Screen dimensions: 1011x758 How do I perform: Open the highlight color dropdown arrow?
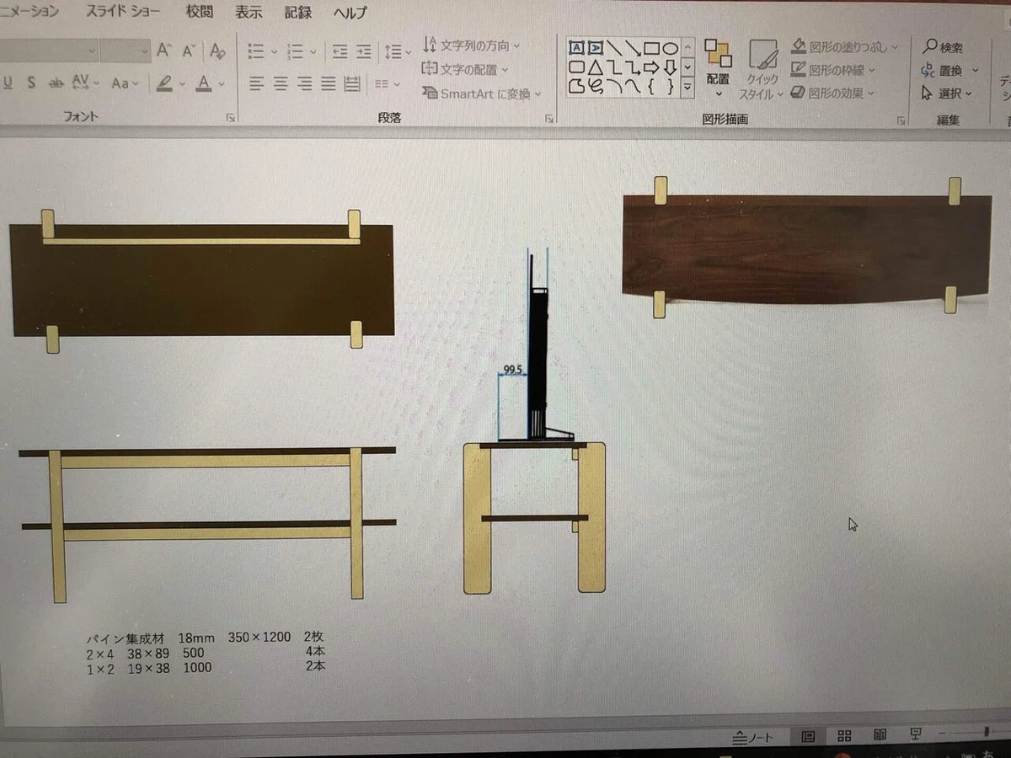181,84
